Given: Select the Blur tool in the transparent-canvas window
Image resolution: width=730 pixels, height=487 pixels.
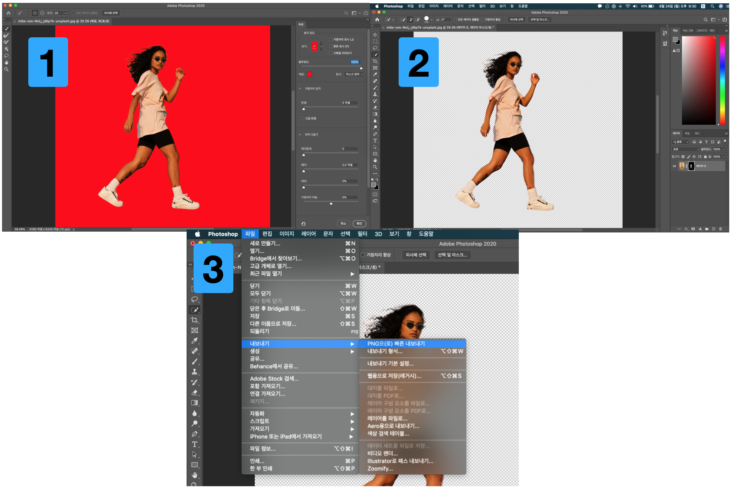Looking at the screenshot, I should click(x=375, y=121).
